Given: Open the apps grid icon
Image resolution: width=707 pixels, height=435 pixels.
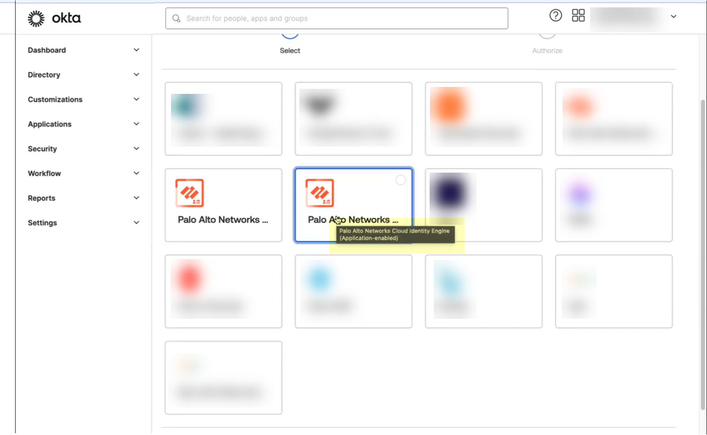Looking at the screenshot, I should [578, 15].
